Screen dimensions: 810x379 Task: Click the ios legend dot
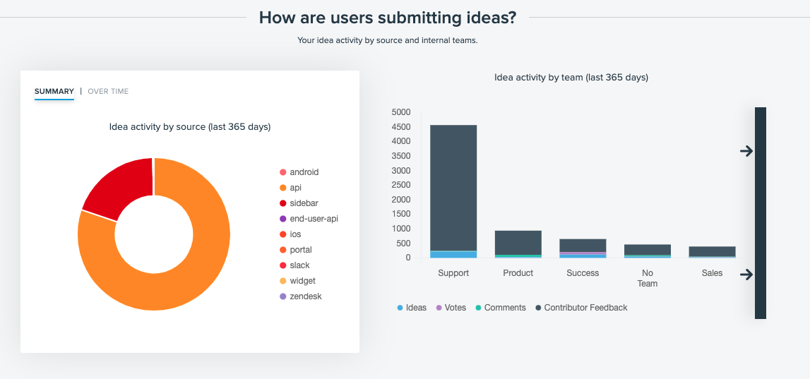tap(282, 234)
